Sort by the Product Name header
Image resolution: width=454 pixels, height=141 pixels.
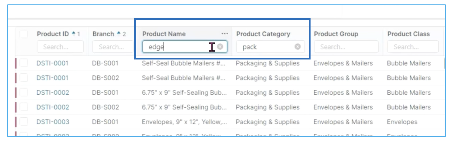[x=164, y=34]
